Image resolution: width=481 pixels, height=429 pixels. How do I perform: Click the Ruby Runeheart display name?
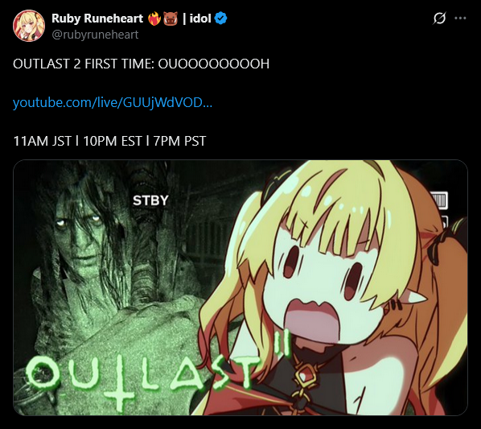click(x=97, y=19)
